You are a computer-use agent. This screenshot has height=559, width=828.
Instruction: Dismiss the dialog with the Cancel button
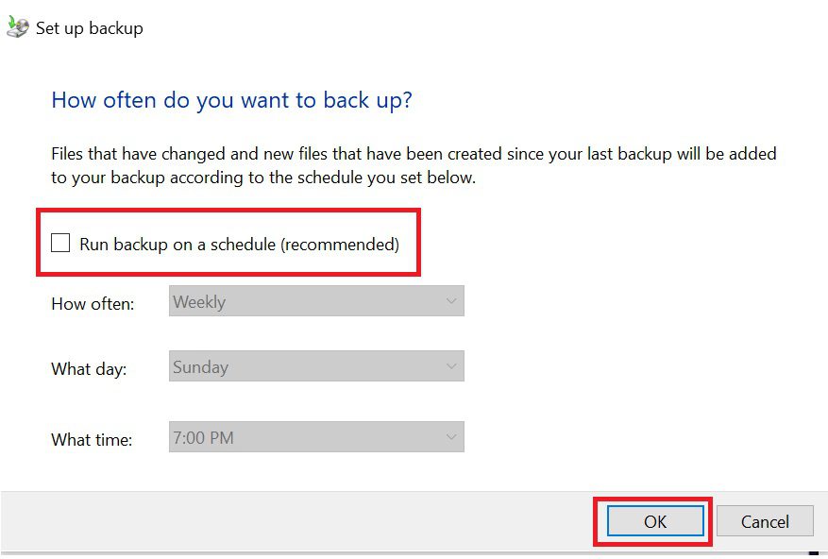click(765, 521)
